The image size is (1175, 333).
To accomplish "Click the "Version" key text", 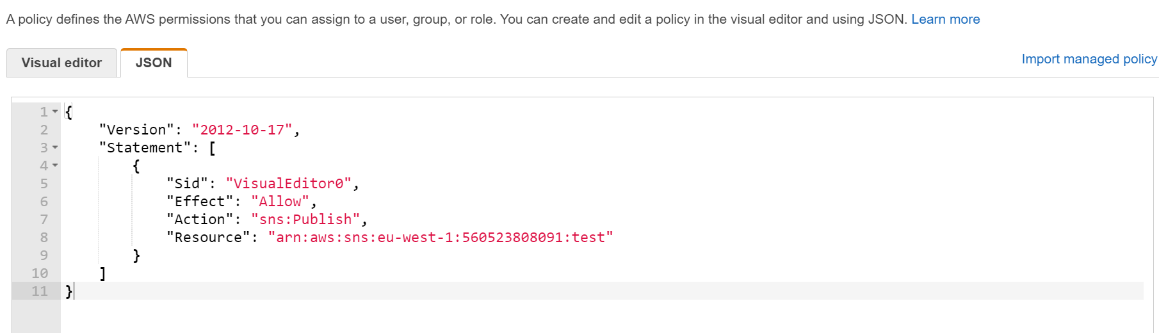I will pyautogui.click(x=136, y=130).
